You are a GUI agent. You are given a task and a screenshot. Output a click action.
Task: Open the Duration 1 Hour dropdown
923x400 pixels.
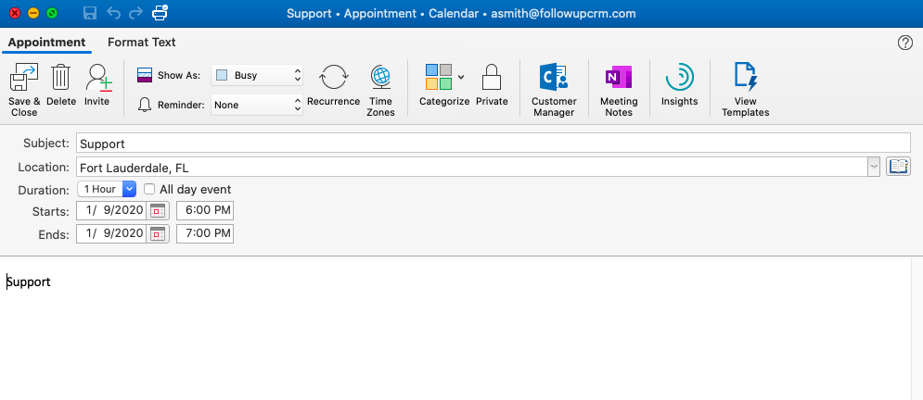pos(107,189)
